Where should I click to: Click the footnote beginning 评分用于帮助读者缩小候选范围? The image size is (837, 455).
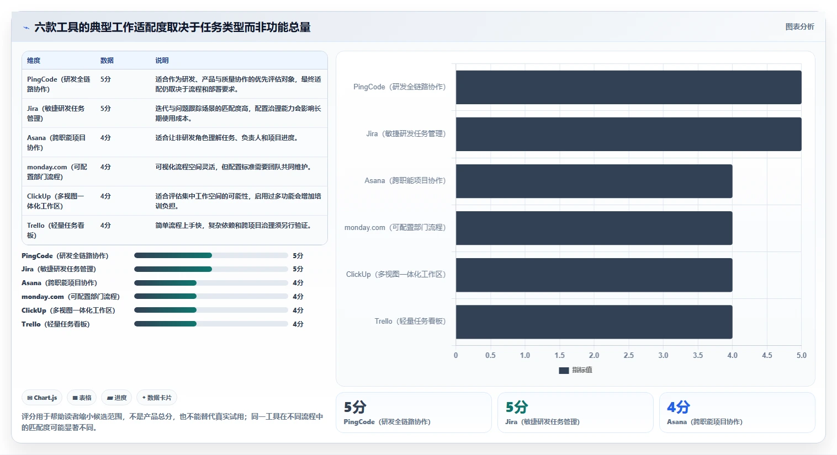172,422
